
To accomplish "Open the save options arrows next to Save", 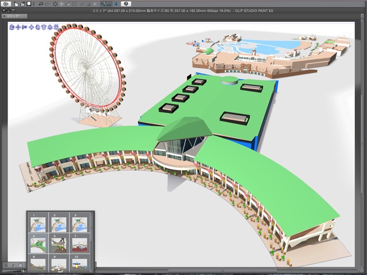I will [x=33, y=4].
